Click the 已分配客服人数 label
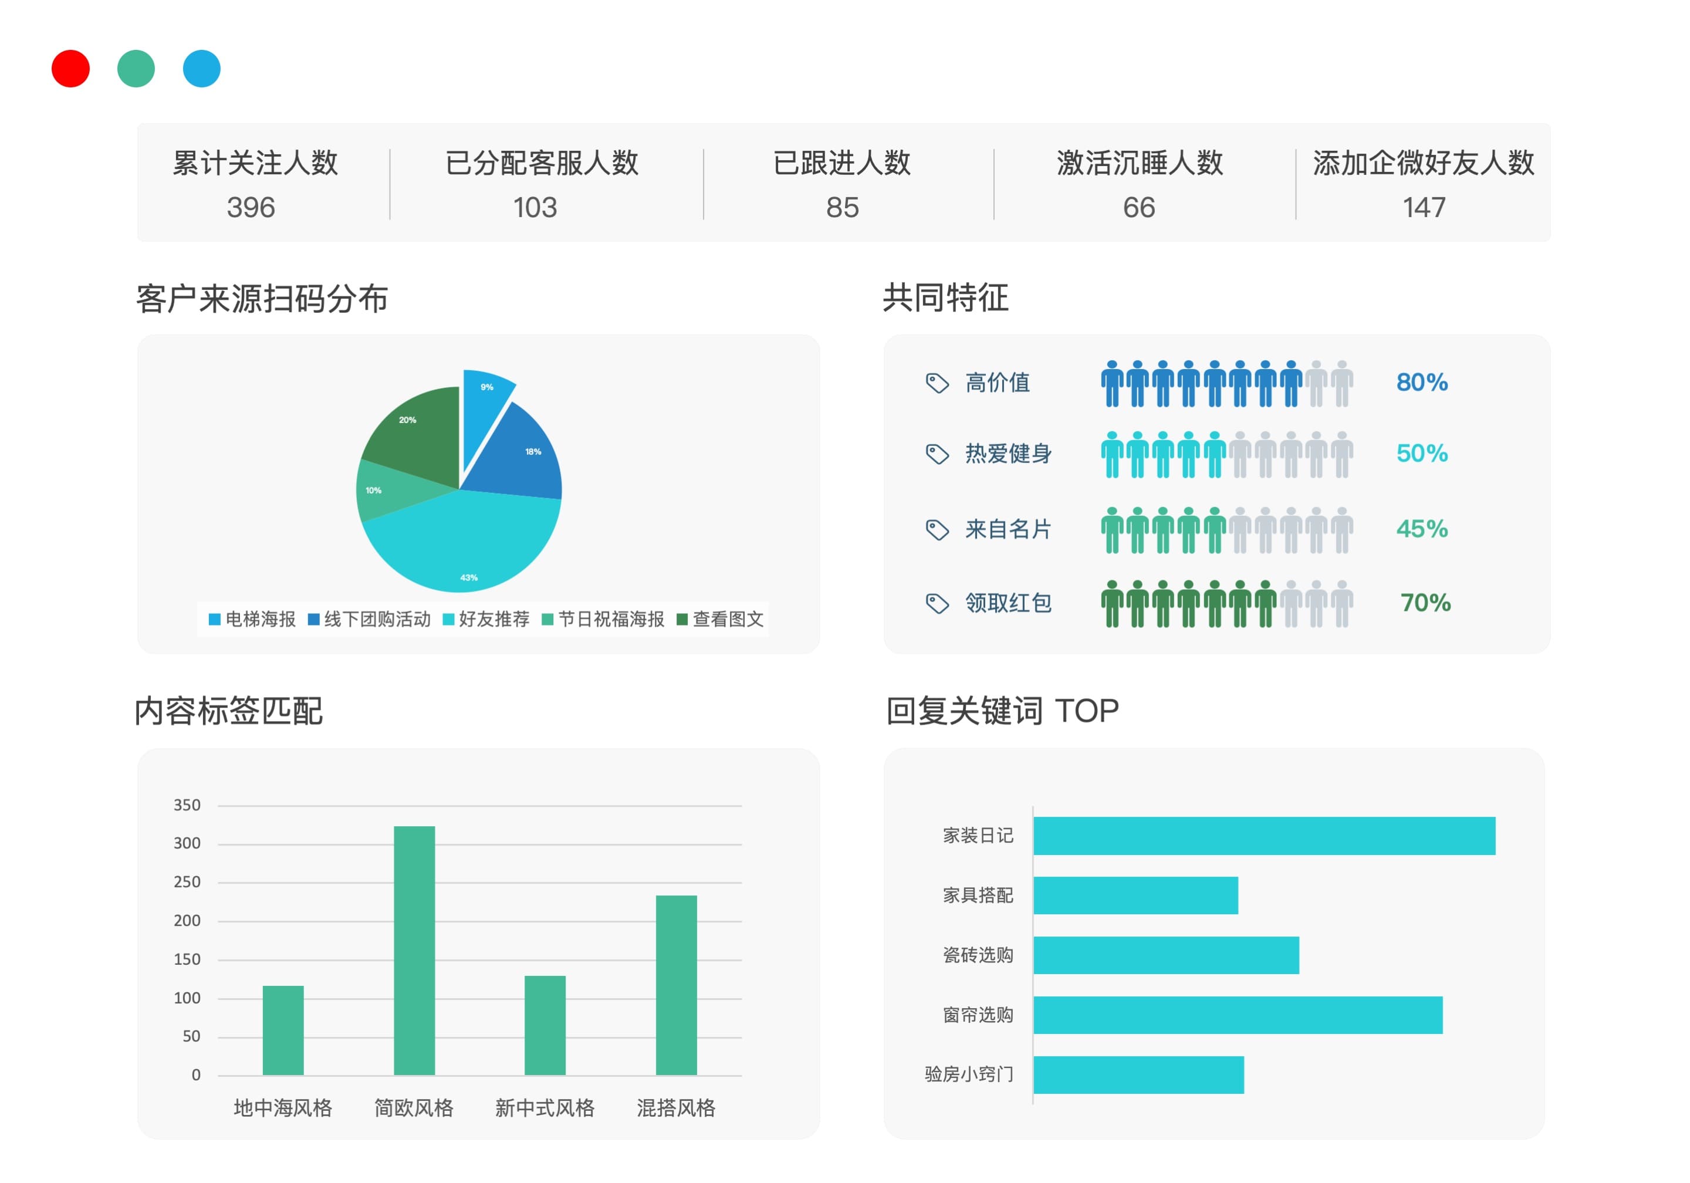The width and height of the screenshot is (1690, 1183). pos(542,163)
